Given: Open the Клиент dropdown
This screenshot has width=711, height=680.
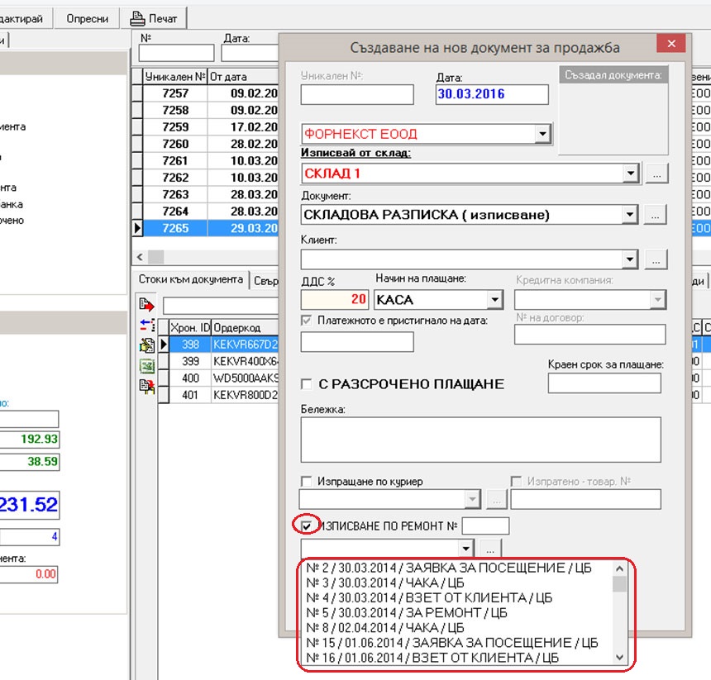Looking at the screenshot, I should [x=629, y=259].
